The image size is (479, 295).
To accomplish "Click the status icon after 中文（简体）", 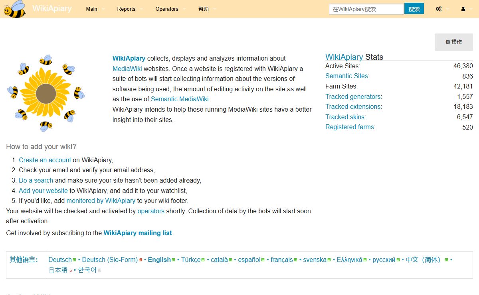I will tap(446, 260).
